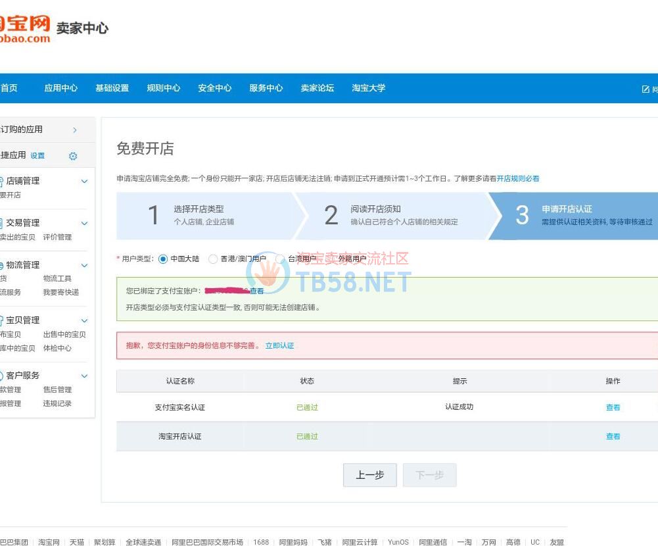This screenshot has height=546, width=658.
Task: Open 售后管理 in sidebar
Action: [57, 389]
